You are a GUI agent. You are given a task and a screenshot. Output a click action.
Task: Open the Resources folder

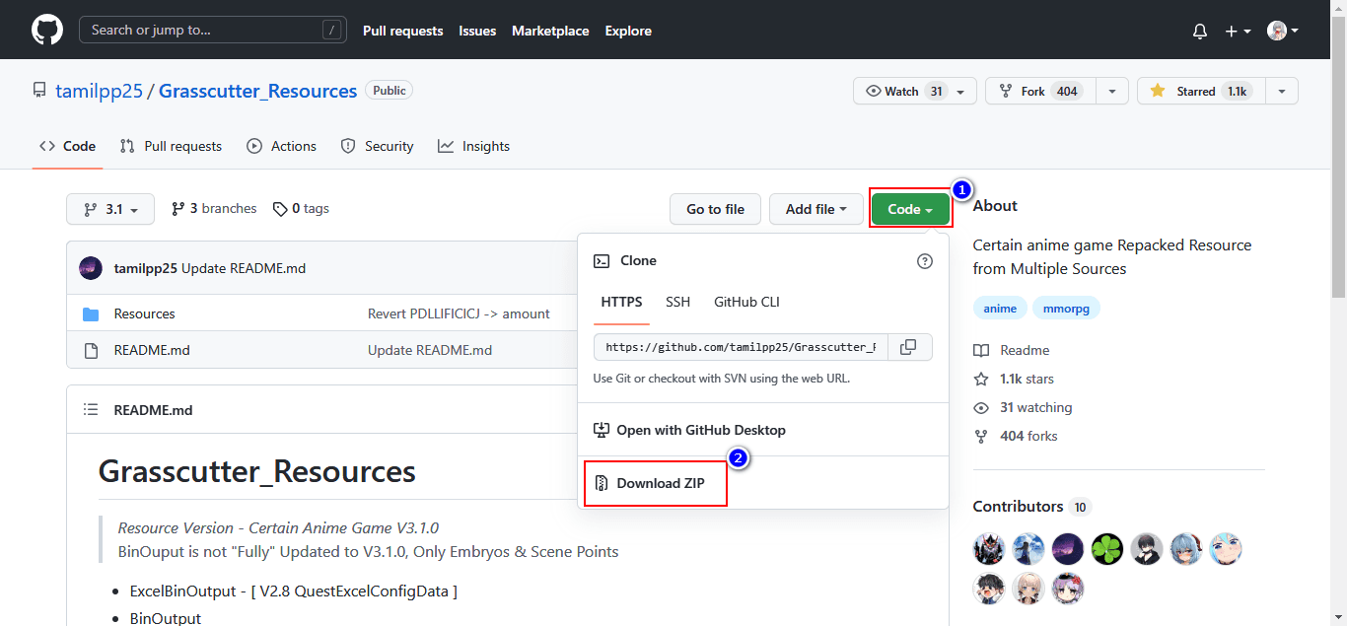(144, 313)
